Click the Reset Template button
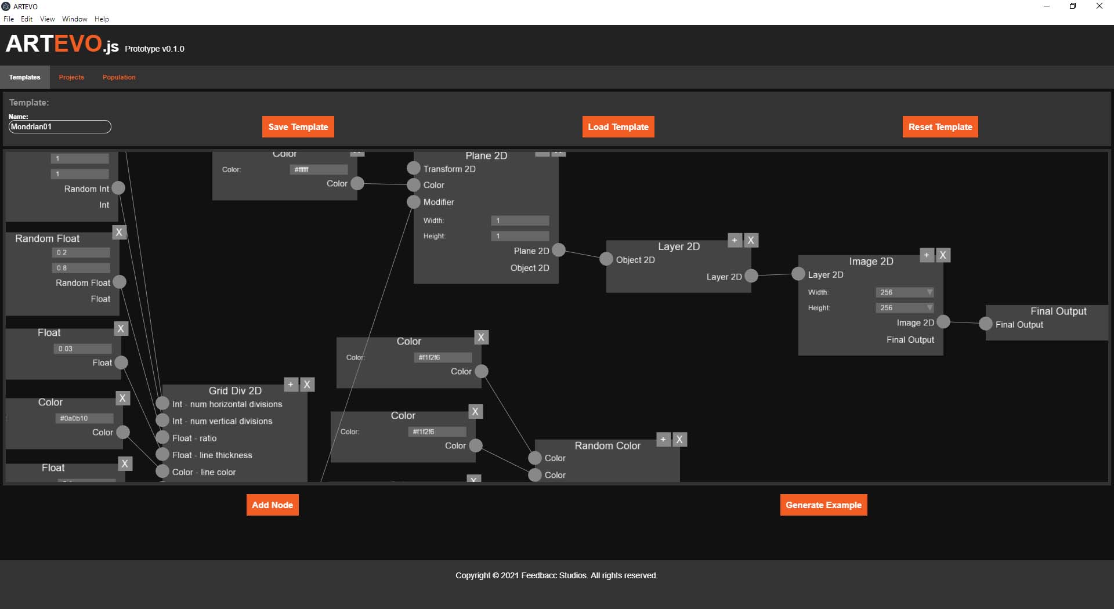 (x=941, y=127)
